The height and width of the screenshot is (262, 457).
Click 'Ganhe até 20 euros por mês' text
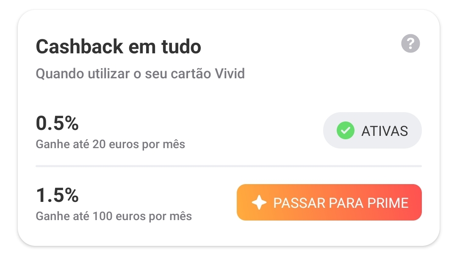click(x=110, y=144)
